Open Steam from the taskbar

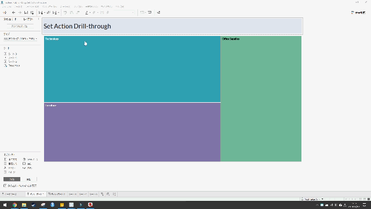pyautogui.click(x=34, y=205)
